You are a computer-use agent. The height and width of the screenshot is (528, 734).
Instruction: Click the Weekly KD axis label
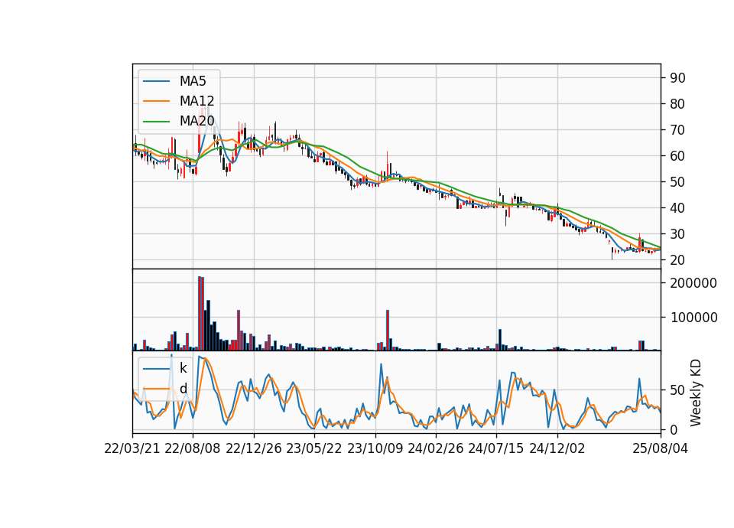[x=696, y=393]
